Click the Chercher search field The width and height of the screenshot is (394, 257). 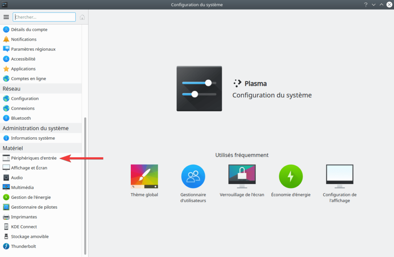(44, 17)
